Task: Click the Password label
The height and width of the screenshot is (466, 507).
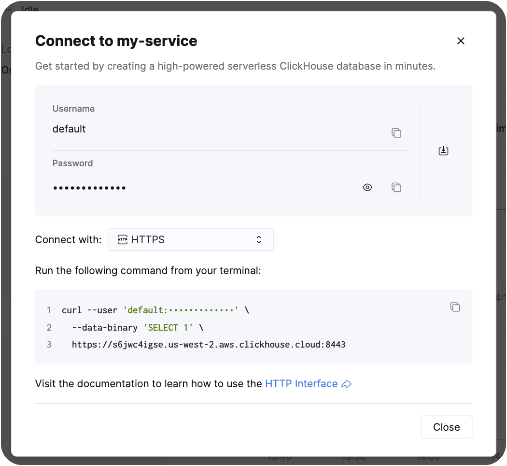Action: [x=72, y=163]
